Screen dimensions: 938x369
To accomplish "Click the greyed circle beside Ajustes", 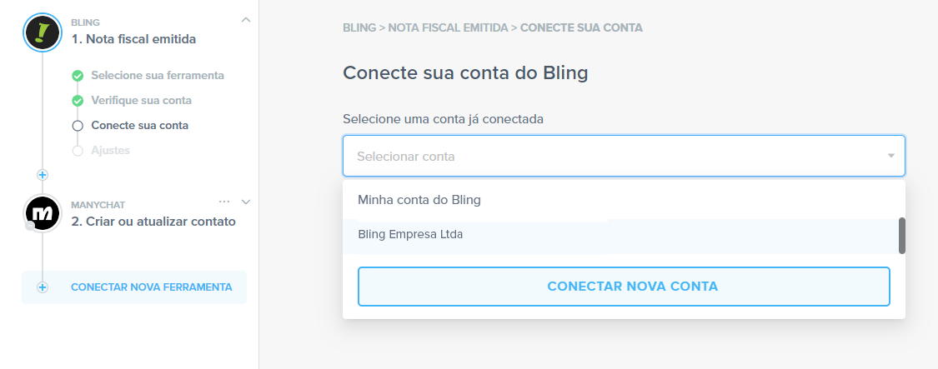I will pyautogui.click(x=78, y=151).
